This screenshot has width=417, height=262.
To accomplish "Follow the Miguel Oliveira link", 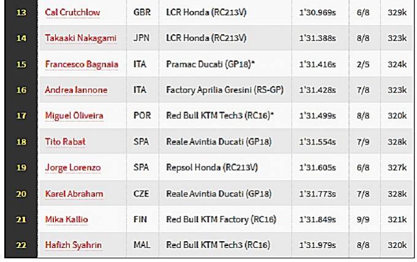I will coord(74,116).
